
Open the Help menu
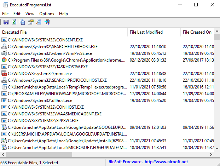(64, 14)
